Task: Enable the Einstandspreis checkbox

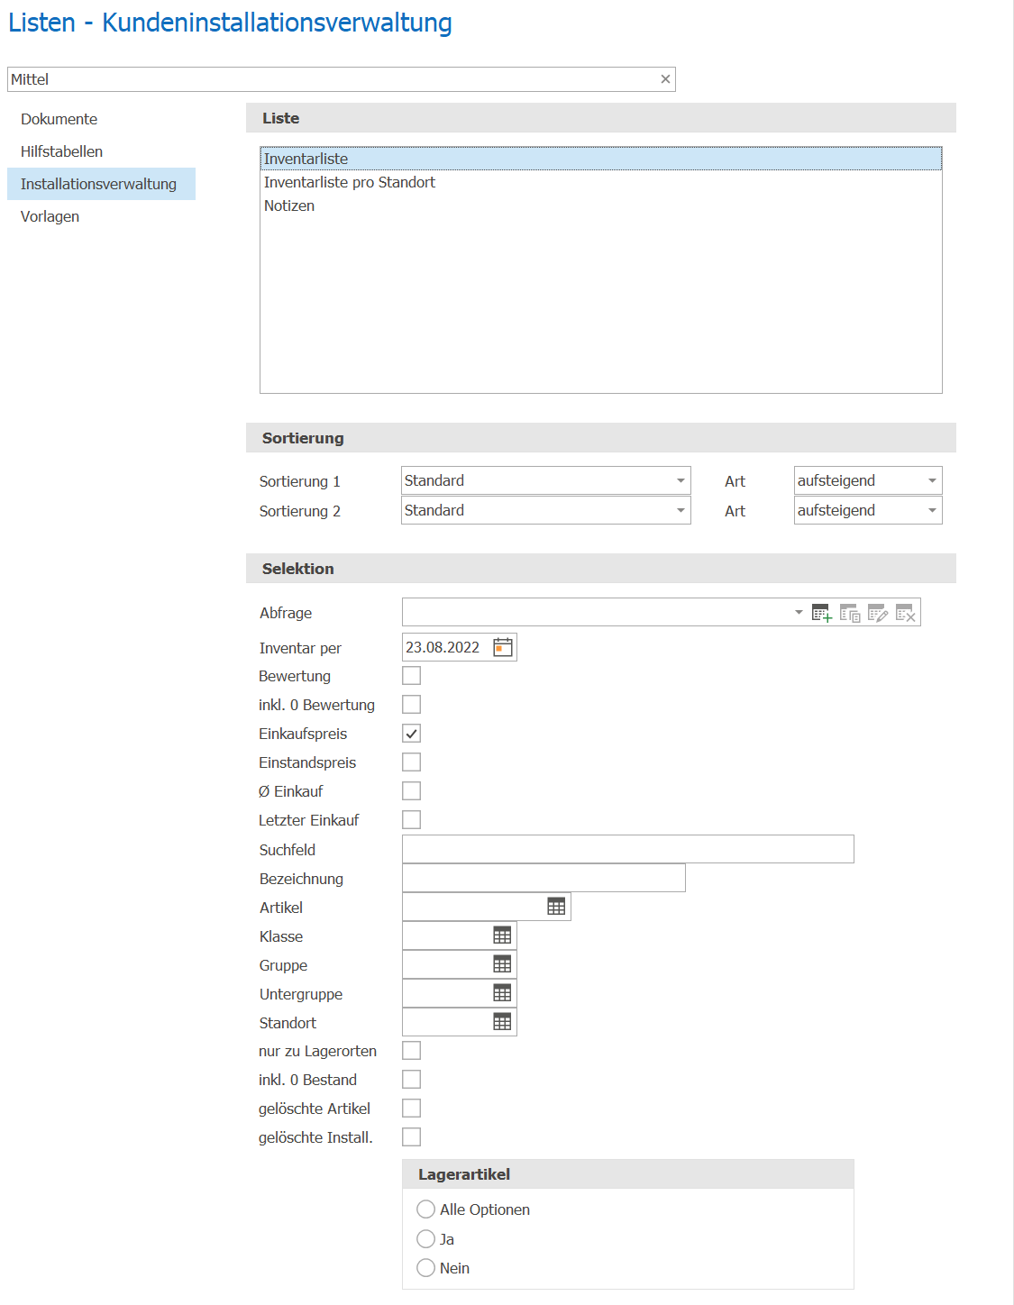Action: tap(411, 762)
